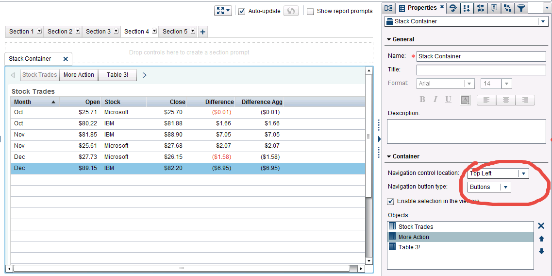Viewport: 552px width, 276px height.
Task: Enable Show report prompts checkbox
Action: coord(310,11)
